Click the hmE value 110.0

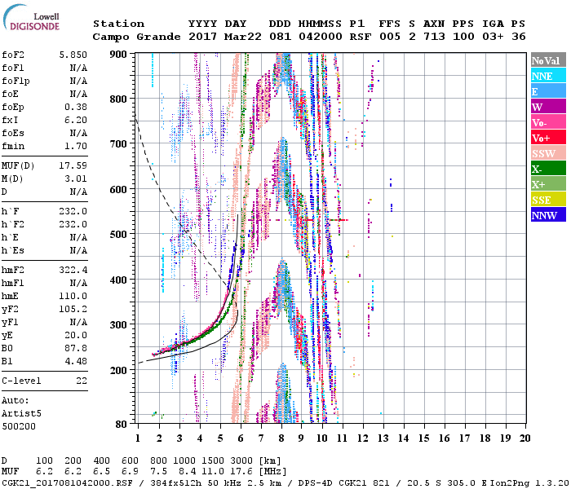pos(73,296)
